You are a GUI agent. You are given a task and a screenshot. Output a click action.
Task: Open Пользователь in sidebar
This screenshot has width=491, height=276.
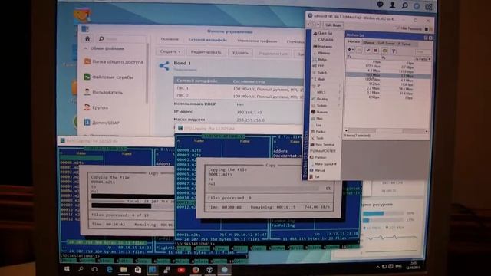pos(104,92)
